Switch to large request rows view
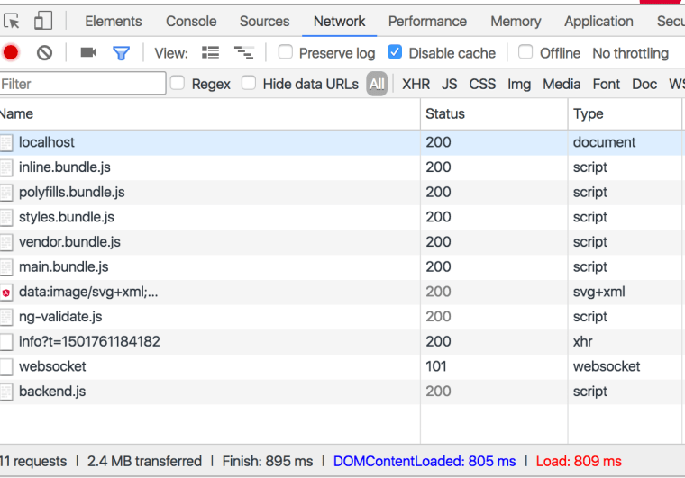Viewport: 685px width, 478px height. (x=211, y=53)
